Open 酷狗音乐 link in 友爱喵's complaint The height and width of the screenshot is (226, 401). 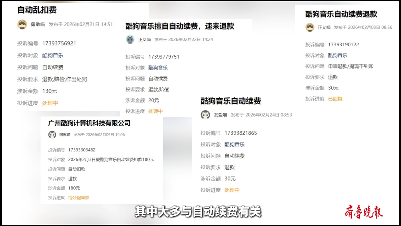(x=235, y=144)
